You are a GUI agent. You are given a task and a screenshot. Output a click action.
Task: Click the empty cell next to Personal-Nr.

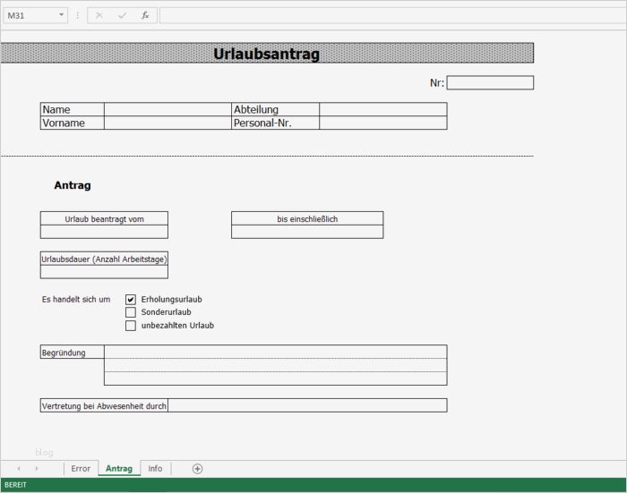[383, 123]
